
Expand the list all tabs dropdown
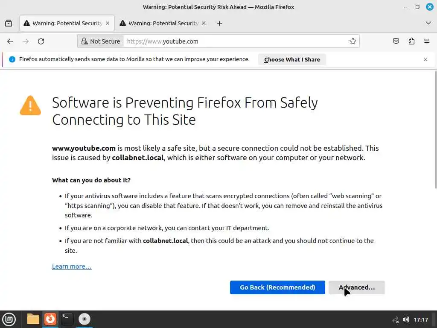[x=428, y=23]
